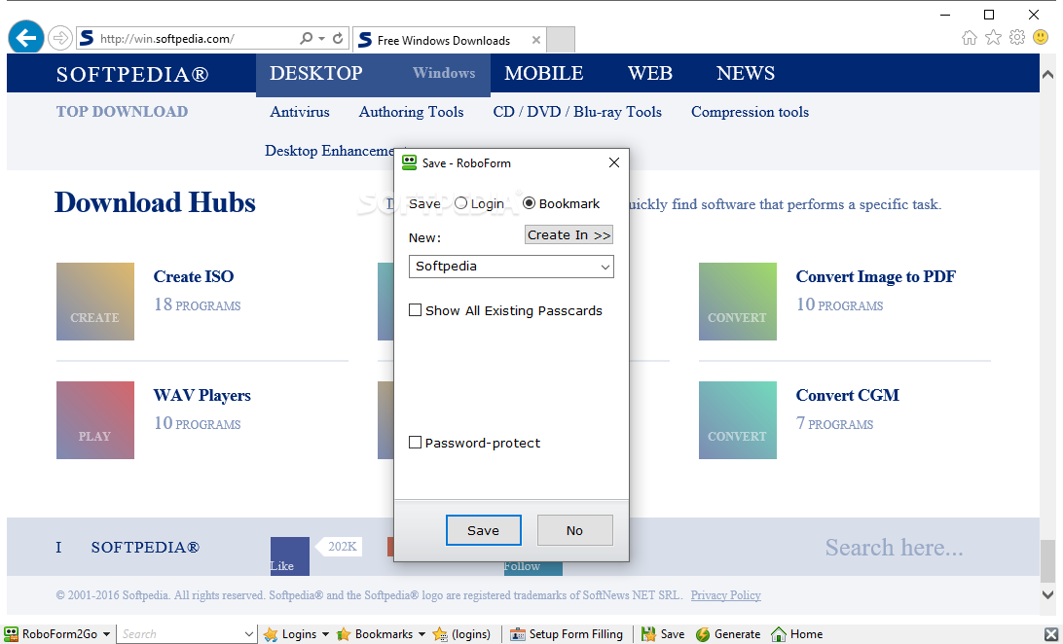This screenshot has height=644, width=1063.
Task: Click the Bookmarks star toolbar icon
Action: (x=344, y=634)
